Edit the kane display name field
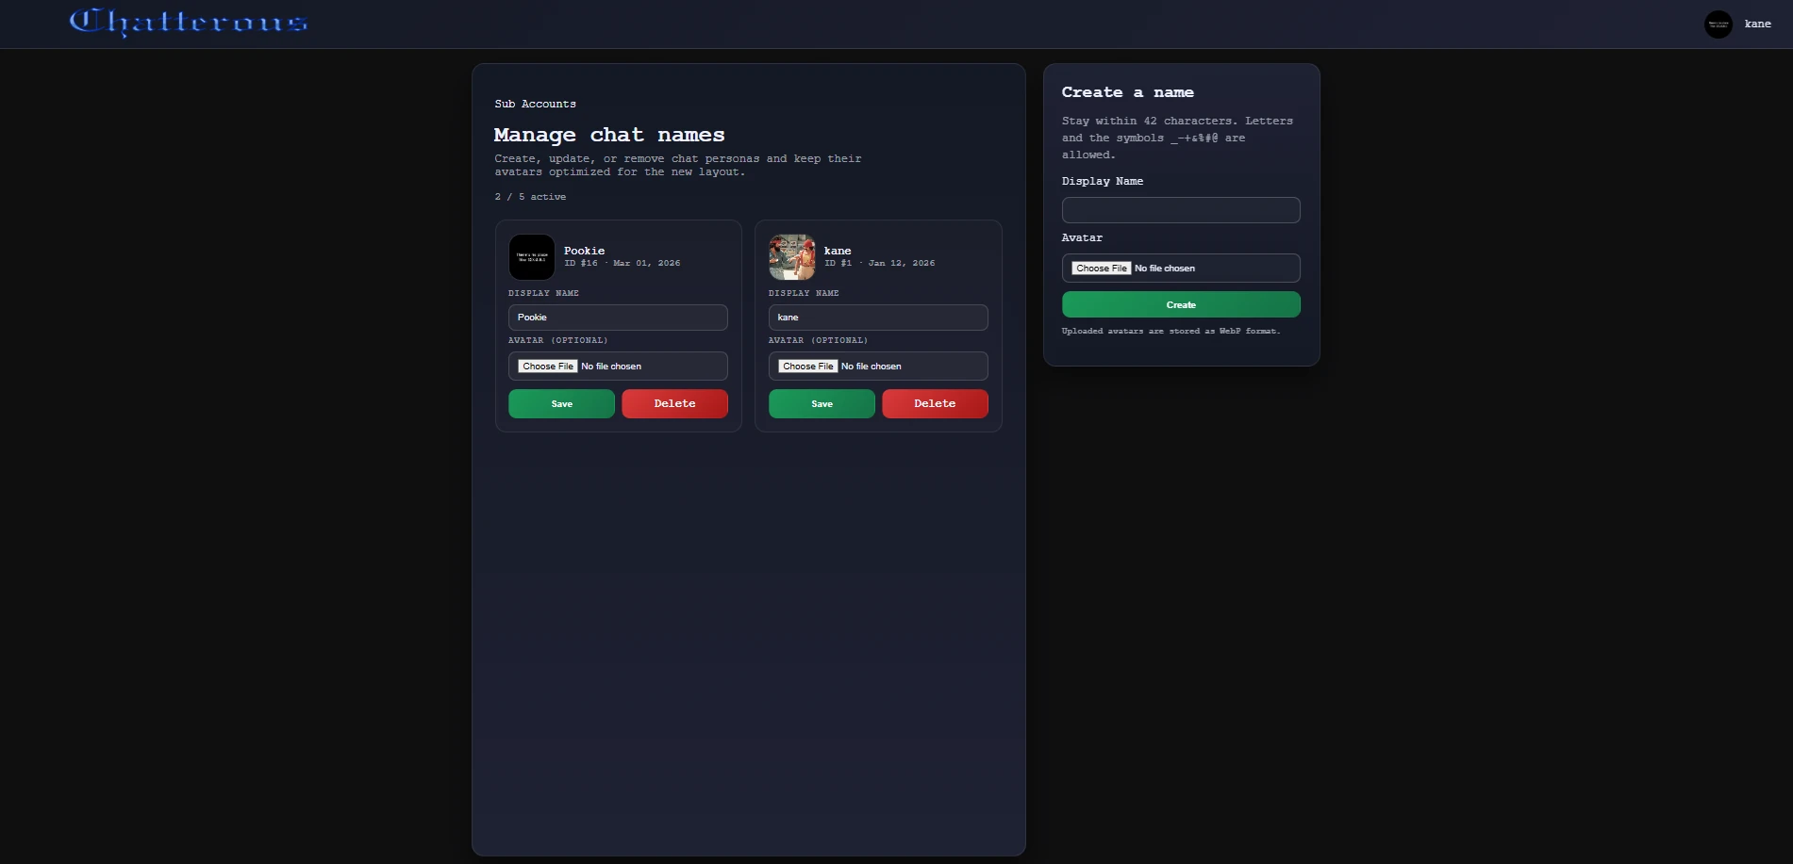The width and height of the screenshot is (1793, 864). 878,318
